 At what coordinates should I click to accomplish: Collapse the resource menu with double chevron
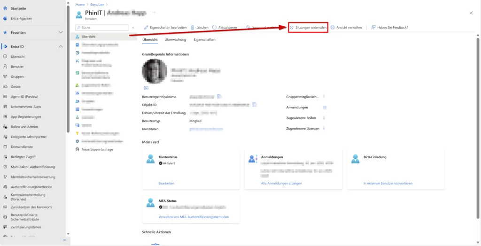tap(133, 28)
